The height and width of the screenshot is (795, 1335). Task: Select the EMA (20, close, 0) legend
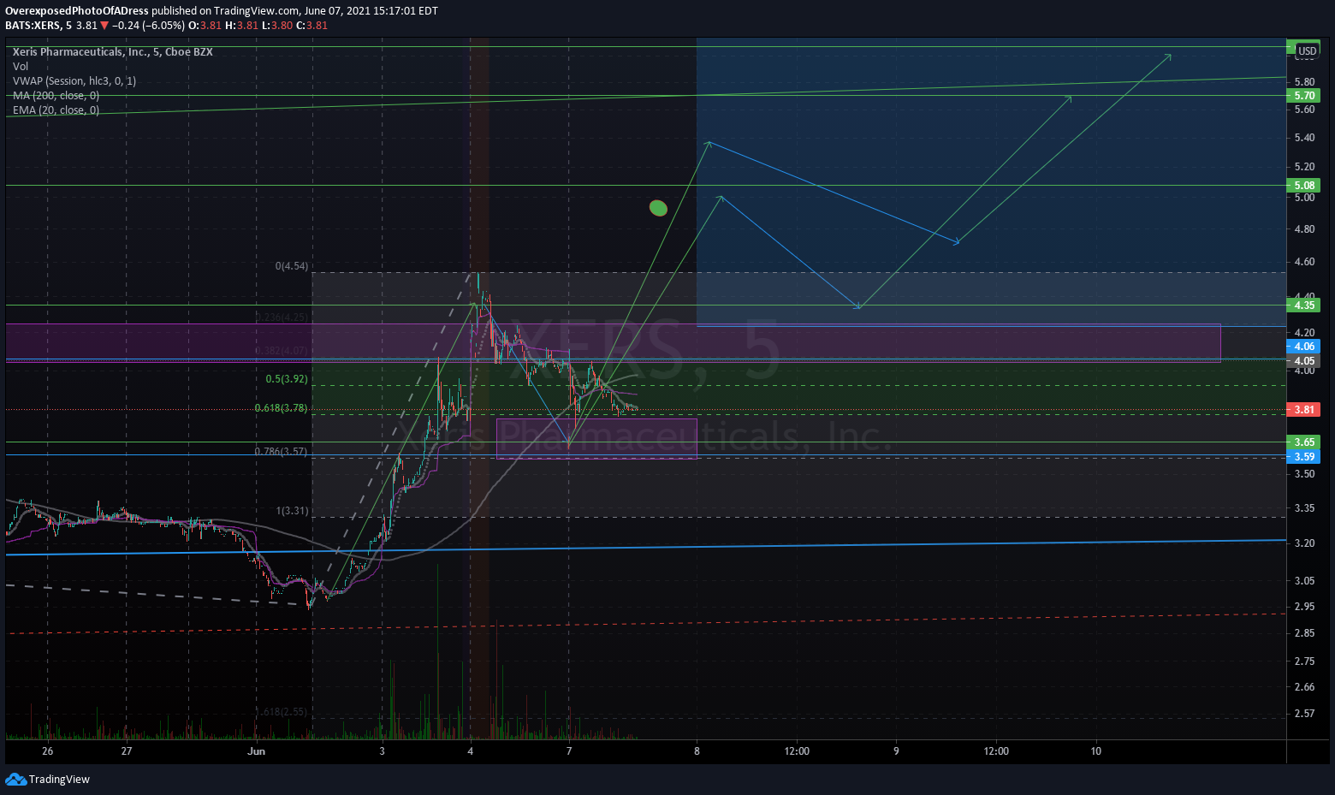56,110
